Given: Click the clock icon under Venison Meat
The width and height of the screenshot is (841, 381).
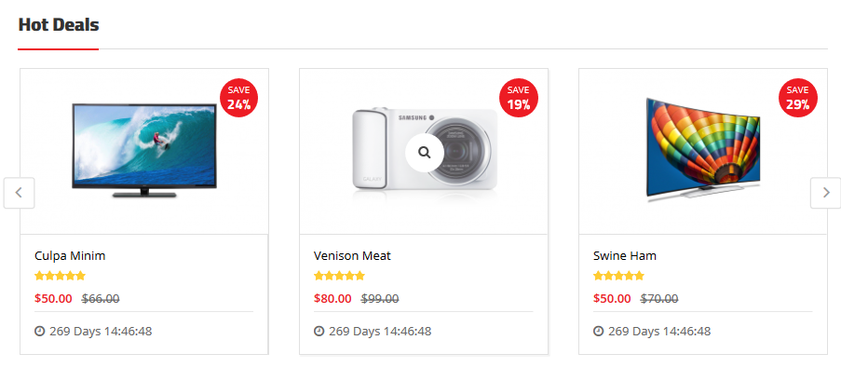Looking at the screenshot, I should click(319, 331).
